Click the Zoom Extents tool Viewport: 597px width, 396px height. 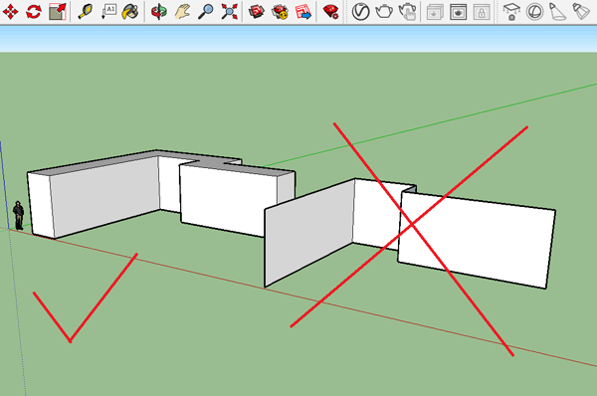(229, 12)
